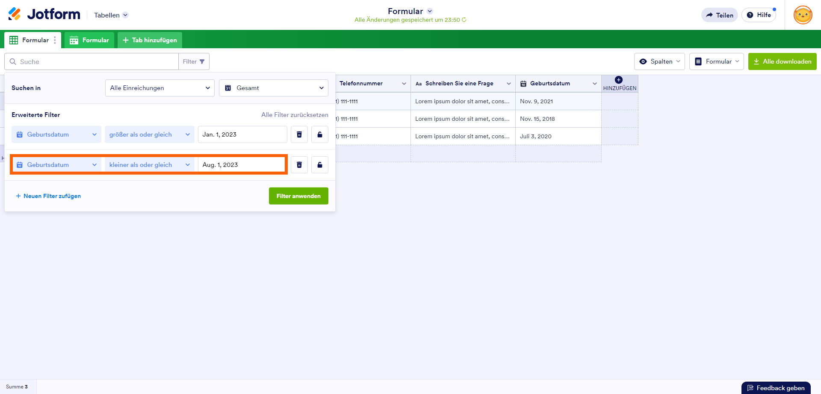Open the Gesamt date range dropdown
The height and width of the screenshot is (394, 821).
pyautogui.click(x=274, y=88)
